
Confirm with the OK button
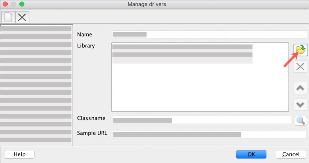(251, 154)
